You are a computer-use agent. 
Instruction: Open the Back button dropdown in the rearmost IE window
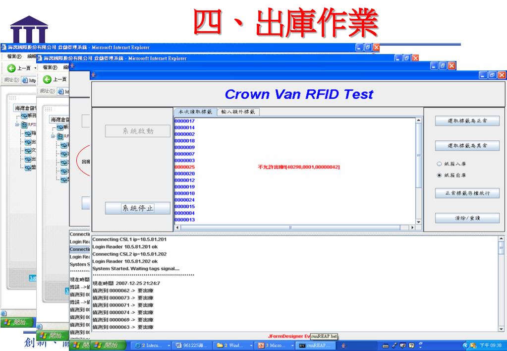tap(35, 68)
